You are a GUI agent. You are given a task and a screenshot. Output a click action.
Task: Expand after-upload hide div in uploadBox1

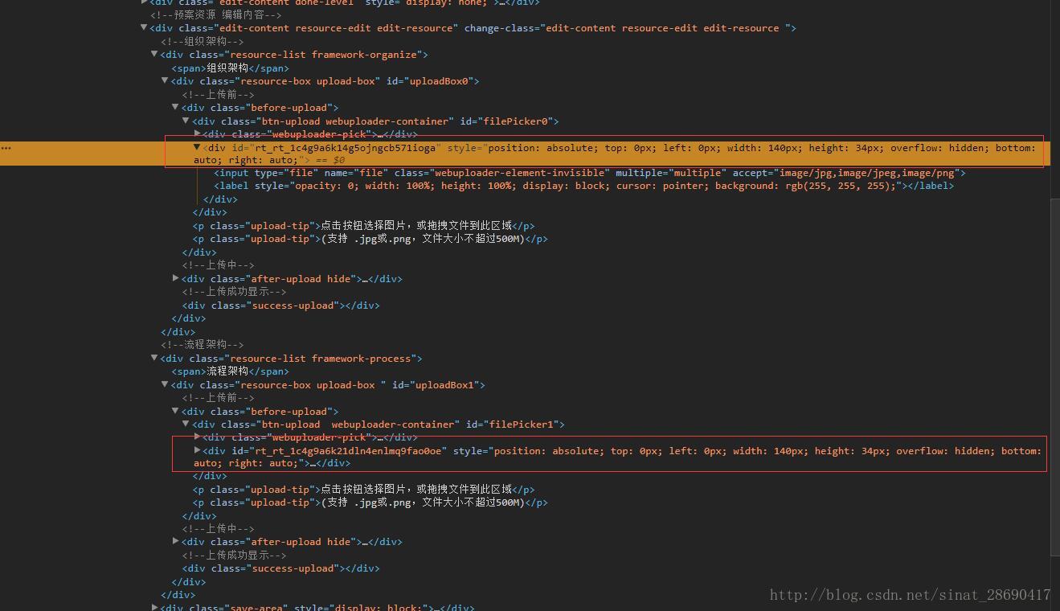[x=175, y=542]
